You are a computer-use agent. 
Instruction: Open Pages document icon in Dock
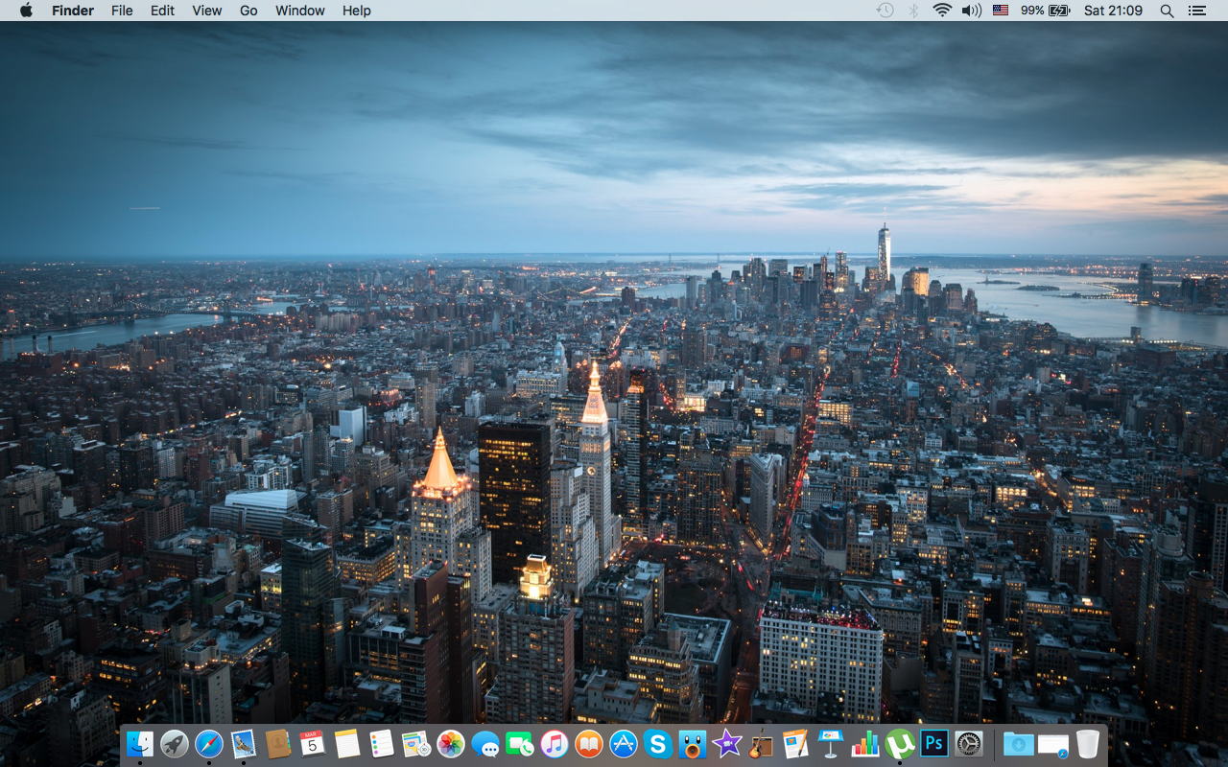tap(796, 743)
